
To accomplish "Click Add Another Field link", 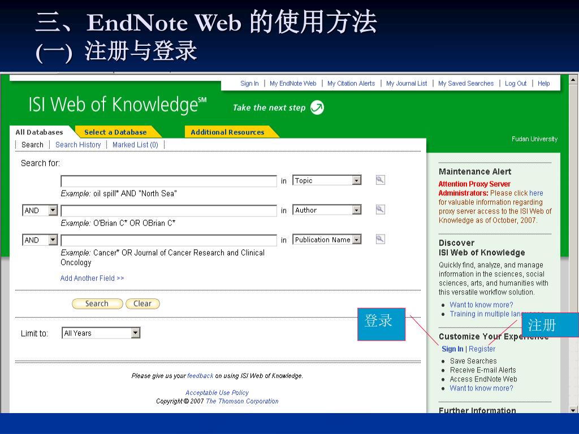I will pos(92,278).
